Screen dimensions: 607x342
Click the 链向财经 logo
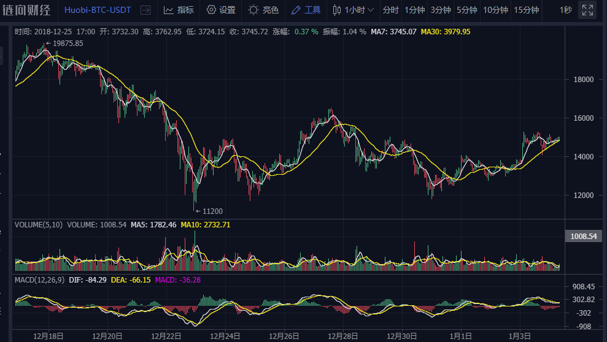(26, 10)
